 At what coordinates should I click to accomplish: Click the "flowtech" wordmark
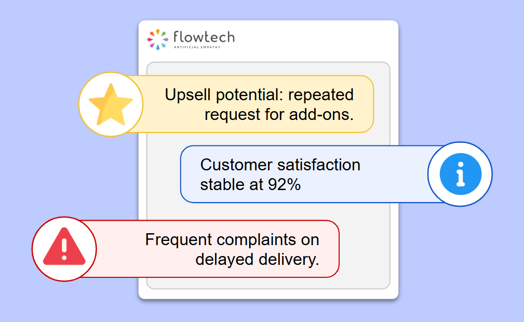pyautogui.click(x=204, y=37)
